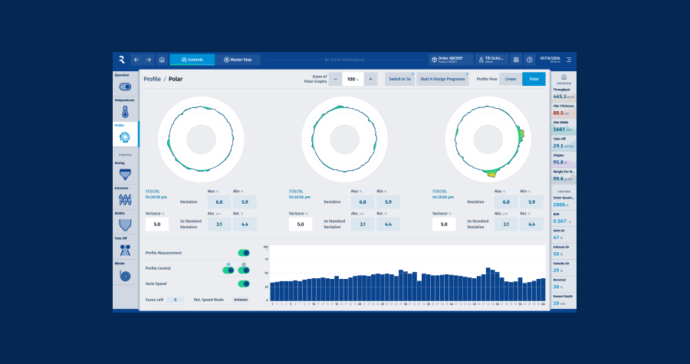Open the Temperatures thermometer icon
Viewport: 690px width, 364px height.
click(x=125, y=112)
